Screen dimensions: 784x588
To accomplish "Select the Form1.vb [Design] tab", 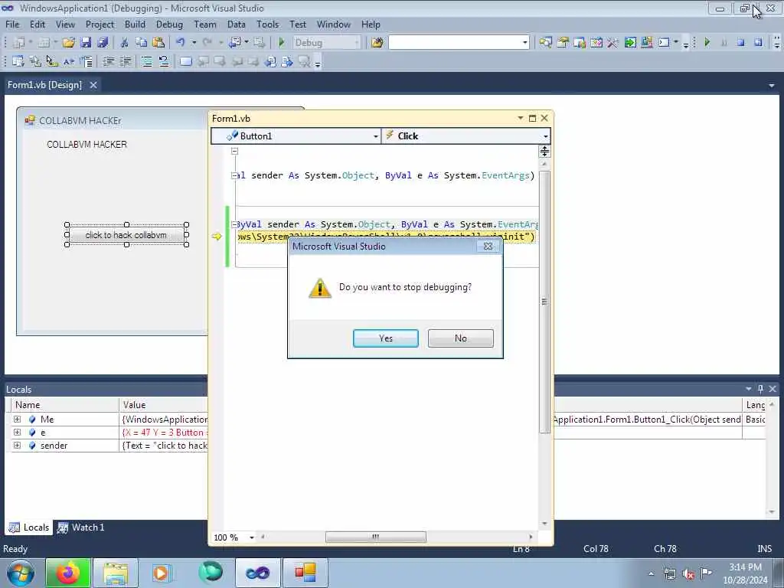I will click(44, 85).
